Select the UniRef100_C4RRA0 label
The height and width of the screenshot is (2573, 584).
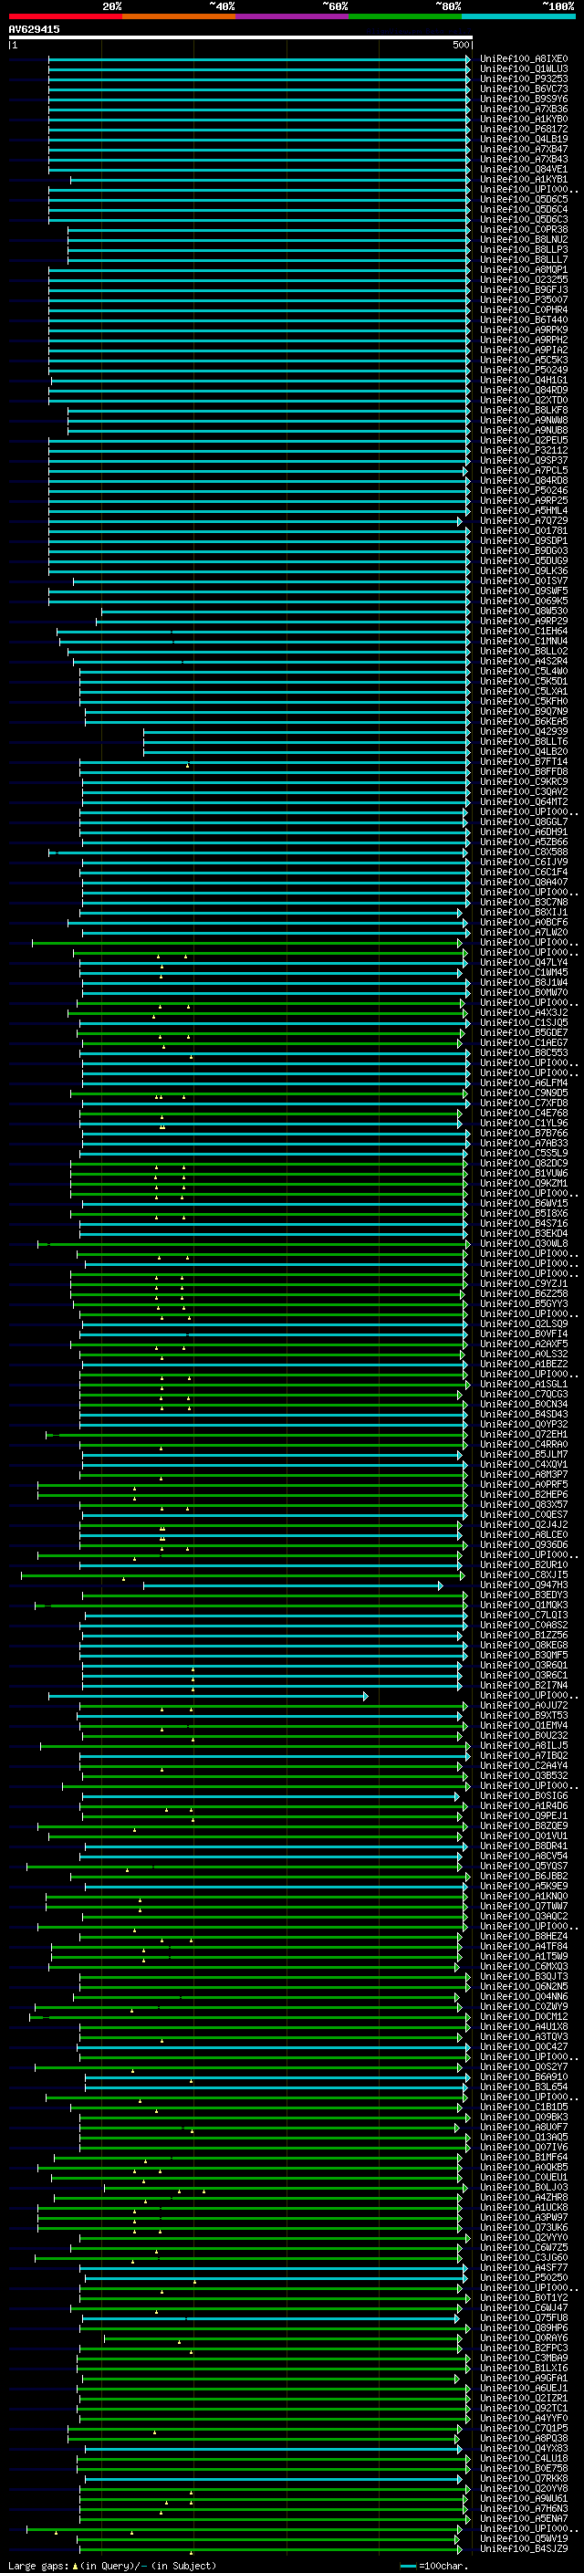pyautogui.click(x=524, y=1444)
